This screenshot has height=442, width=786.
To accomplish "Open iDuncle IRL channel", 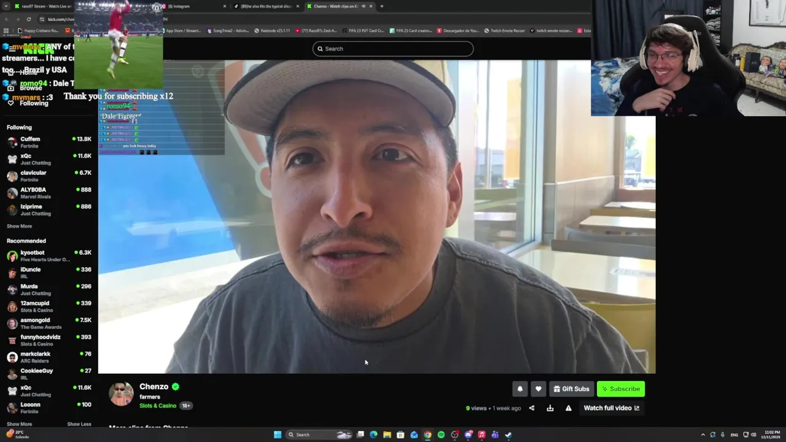I will coord(49,273).
